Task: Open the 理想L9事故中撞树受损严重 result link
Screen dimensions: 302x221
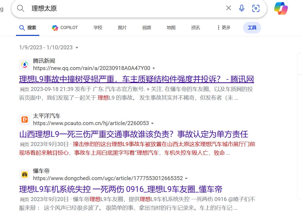Action: point(137,79)
